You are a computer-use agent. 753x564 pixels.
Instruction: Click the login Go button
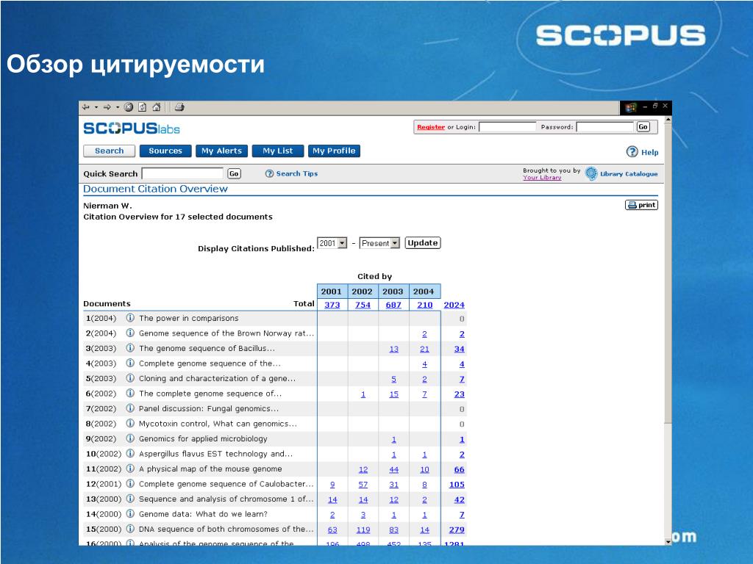(x=643, y=126)
